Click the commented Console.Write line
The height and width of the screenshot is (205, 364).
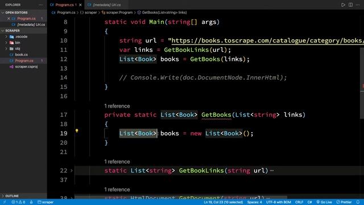tap(203, 77)
